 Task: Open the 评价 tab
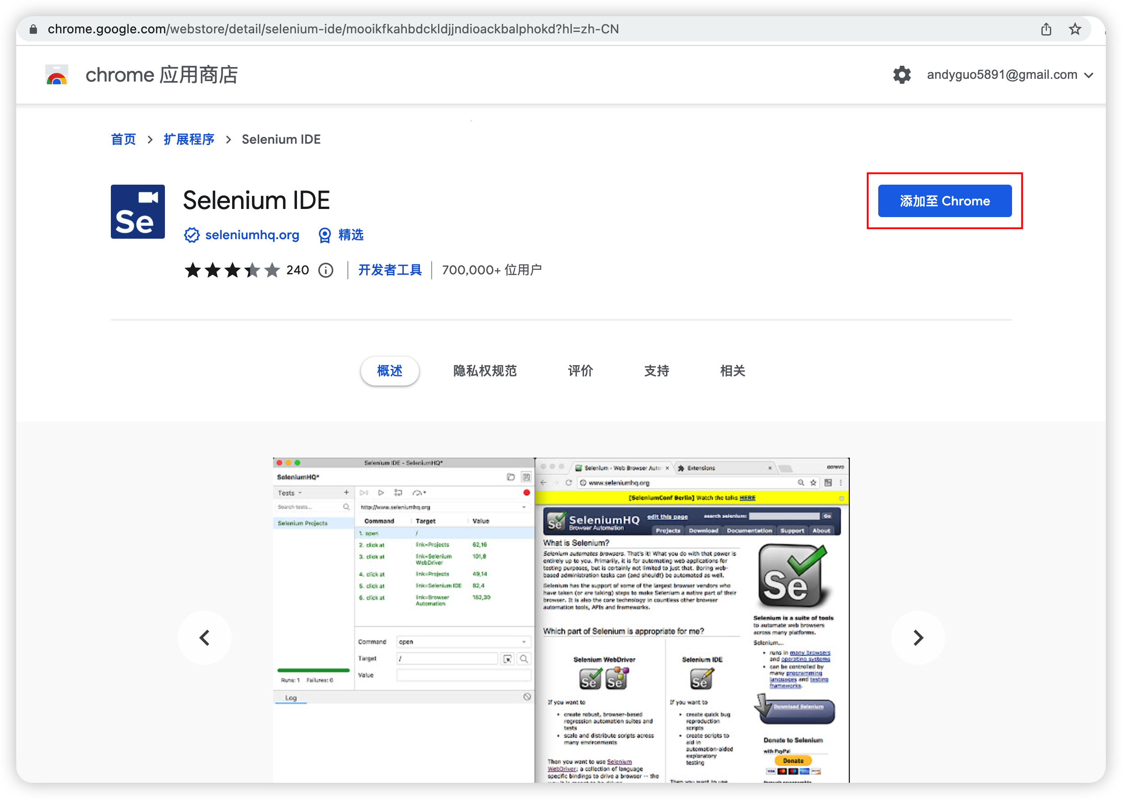(x=581, y=371)
